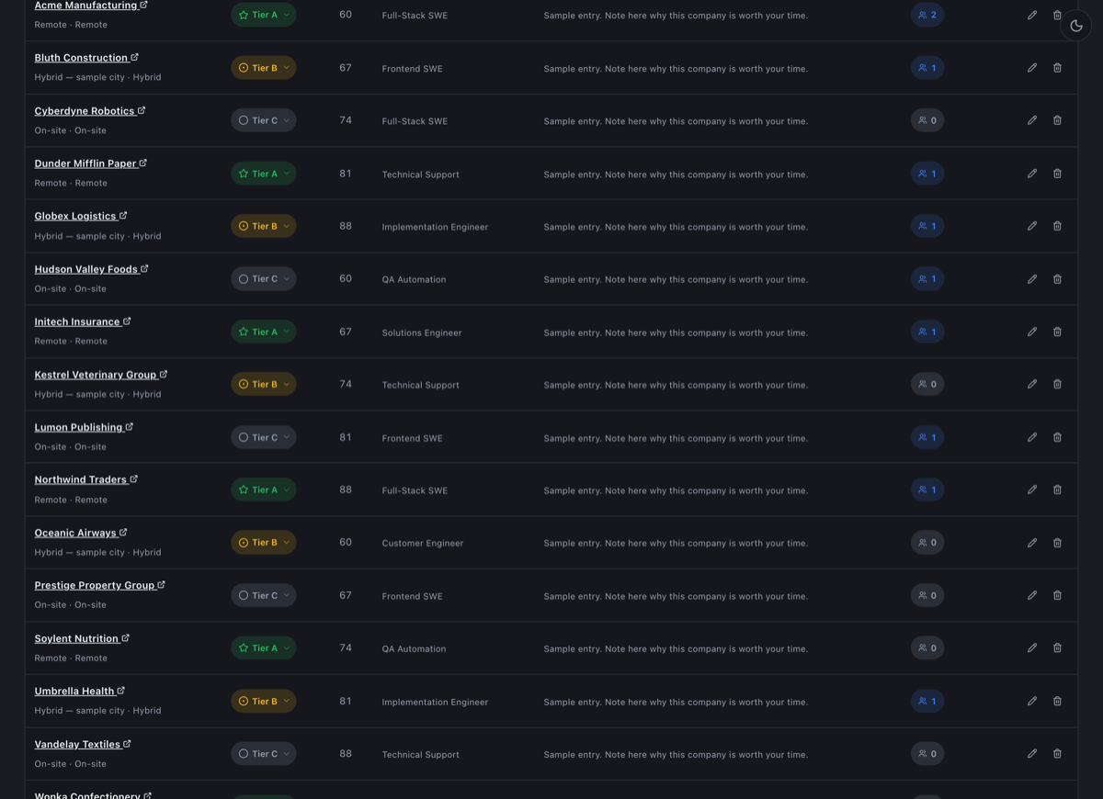This screenshot has height=799, width=1103.
Task: Toggle the dark mode moon icon
Action: (1076, 26)
